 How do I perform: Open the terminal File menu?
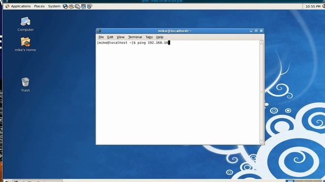[x=101, y=37]
